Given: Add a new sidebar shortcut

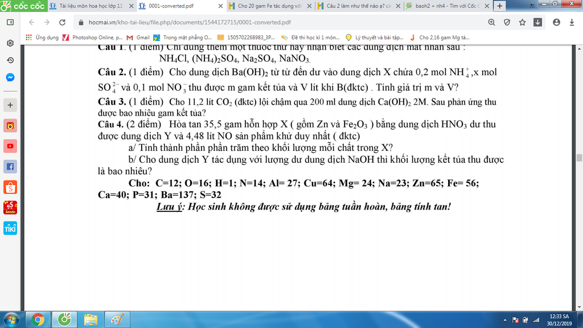Looking at the screenshot, I should pos(10,105).
